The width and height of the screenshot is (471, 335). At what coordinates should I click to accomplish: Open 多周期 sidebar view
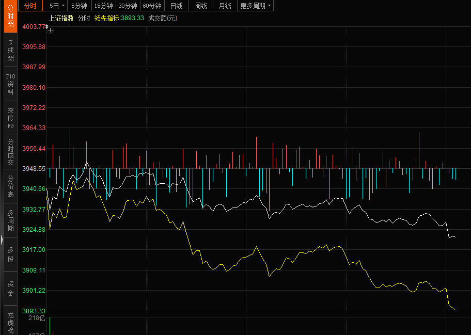click(10, 220)
